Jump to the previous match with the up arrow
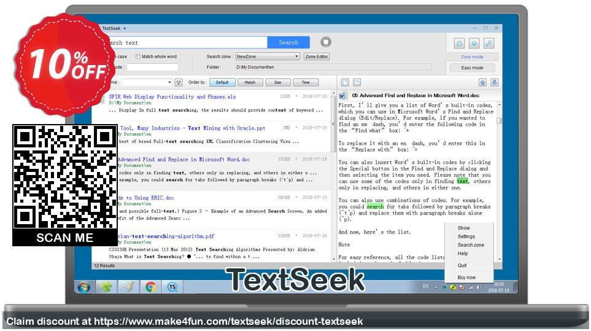 [482, 82]
